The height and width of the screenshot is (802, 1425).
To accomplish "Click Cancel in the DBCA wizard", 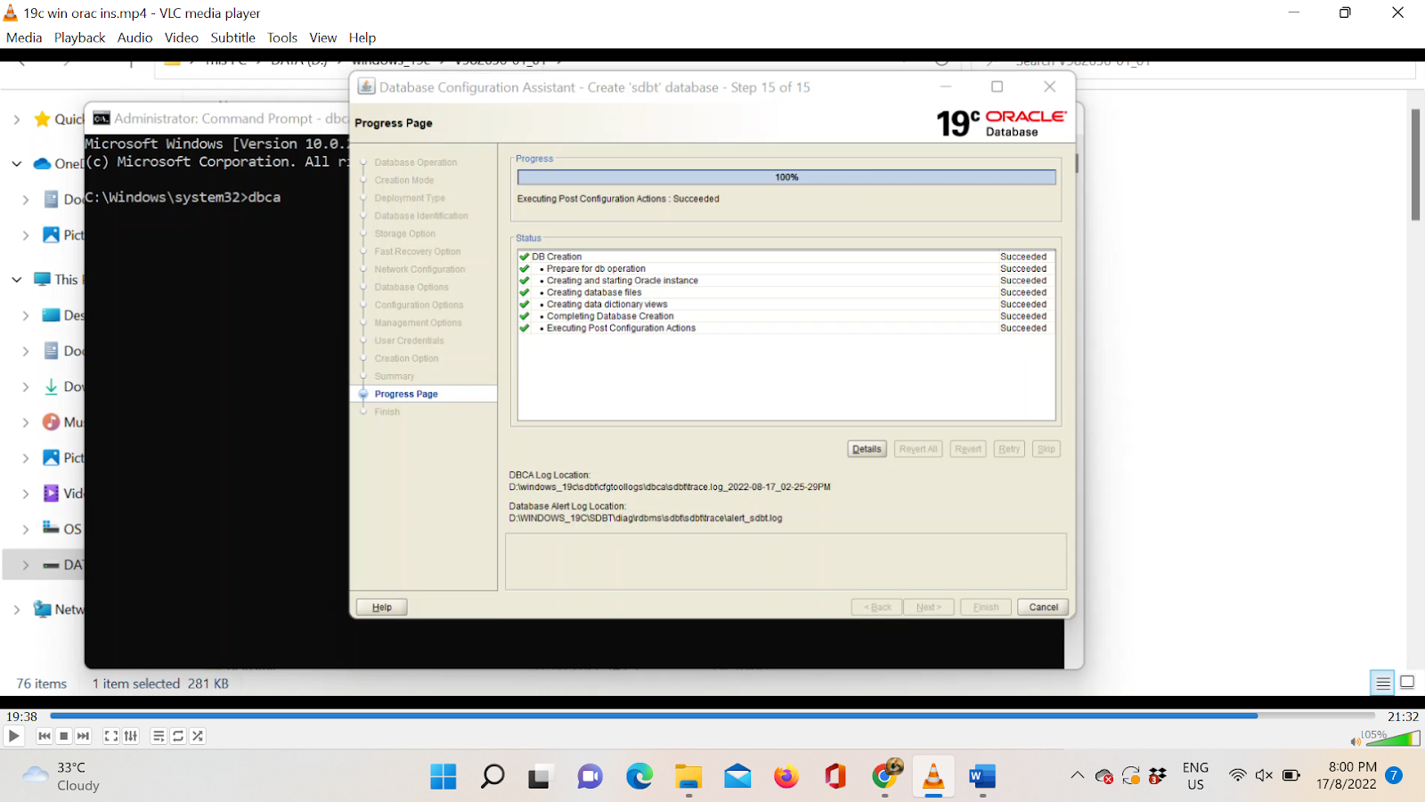I will click(1043, 607).
